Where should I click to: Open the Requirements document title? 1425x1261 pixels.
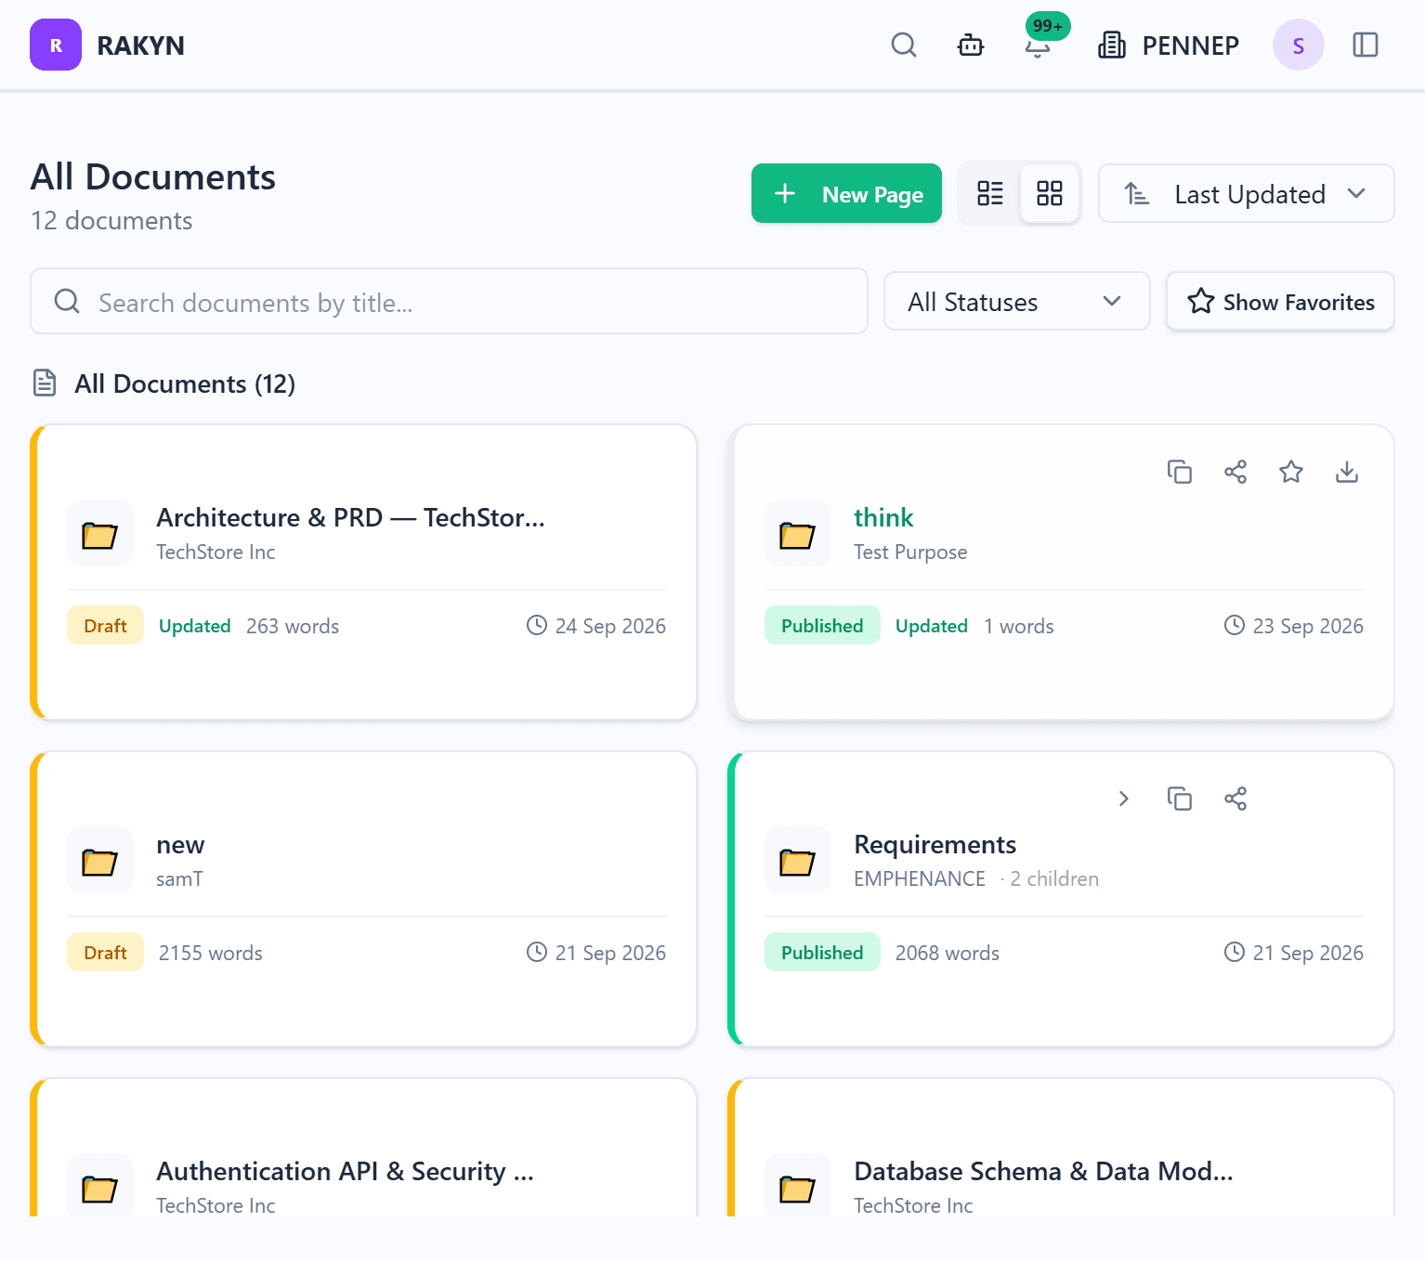click(935, 844)
